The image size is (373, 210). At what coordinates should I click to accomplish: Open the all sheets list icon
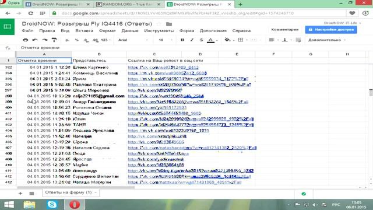point(31,193)
